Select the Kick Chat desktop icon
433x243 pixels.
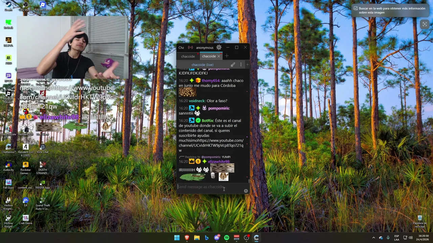point(43,148)
